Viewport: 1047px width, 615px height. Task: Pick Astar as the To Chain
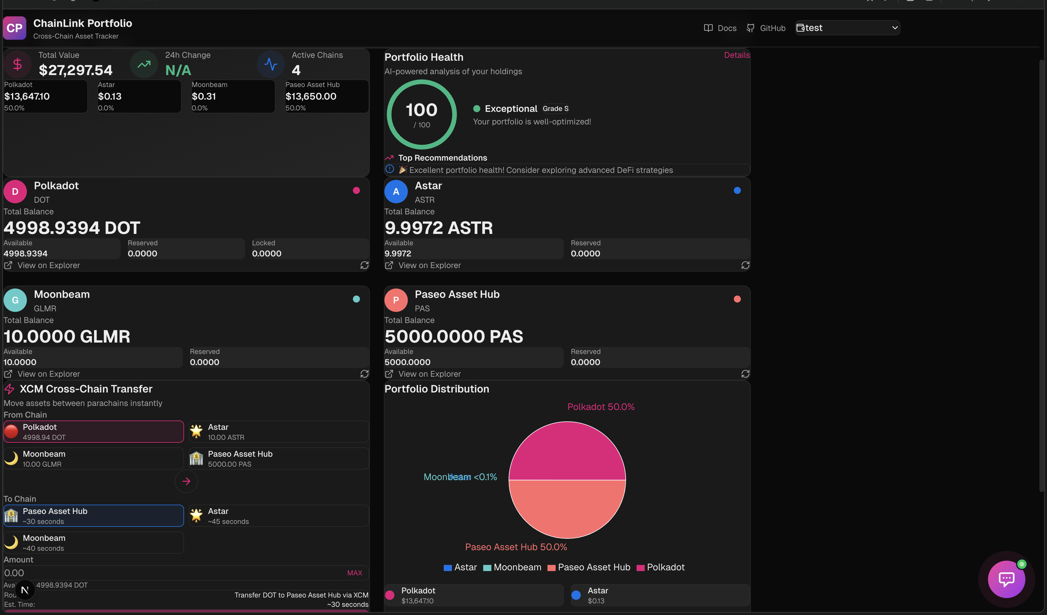click(278, 516)
